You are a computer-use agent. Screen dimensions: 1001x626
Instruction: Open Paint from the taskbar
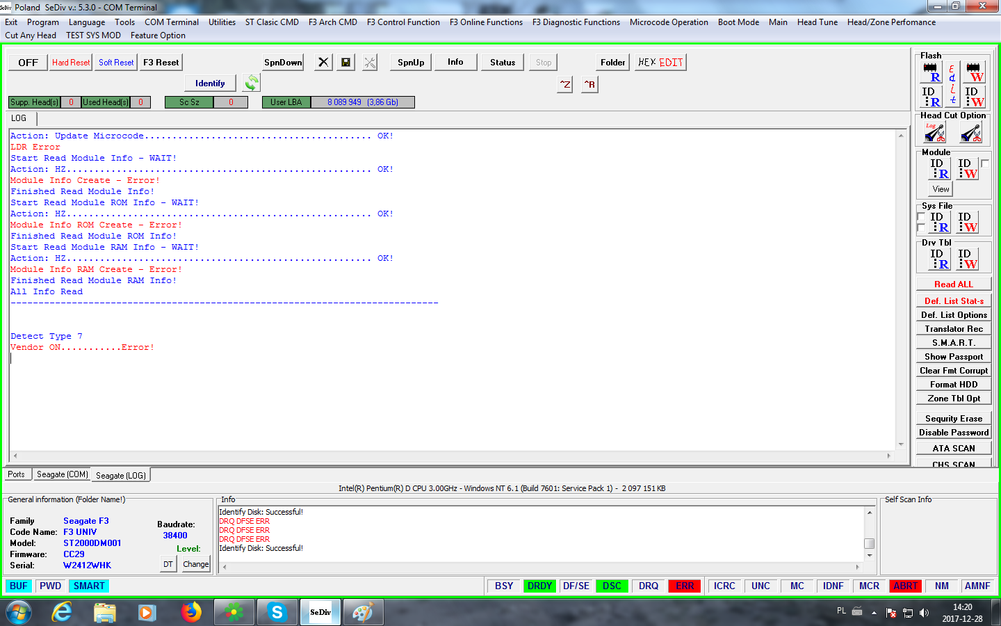pos(362,612)
